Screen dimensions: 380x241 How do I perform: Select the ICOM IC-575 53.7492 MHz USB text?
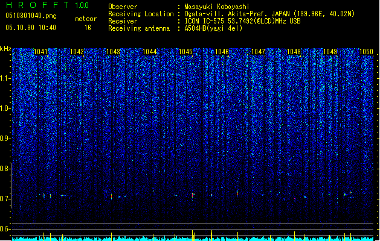243,21
